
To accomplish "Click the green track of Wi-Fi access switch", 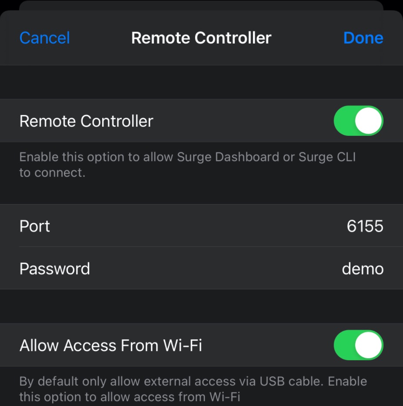I will click(x=344, y=345).
